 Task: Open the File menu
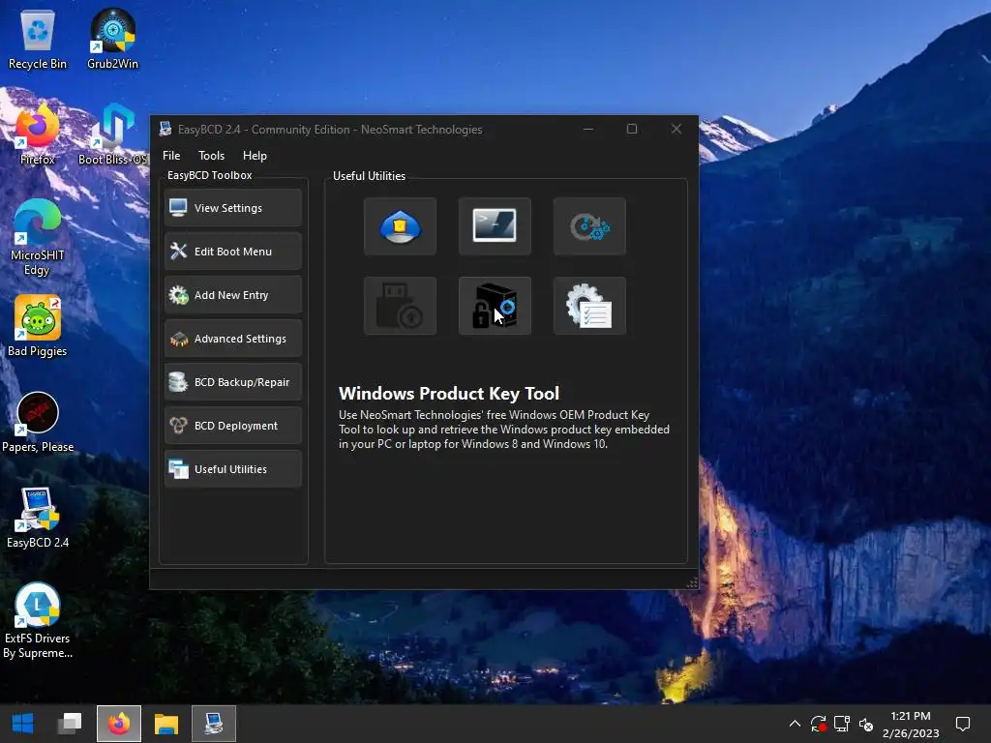point(171,156)
